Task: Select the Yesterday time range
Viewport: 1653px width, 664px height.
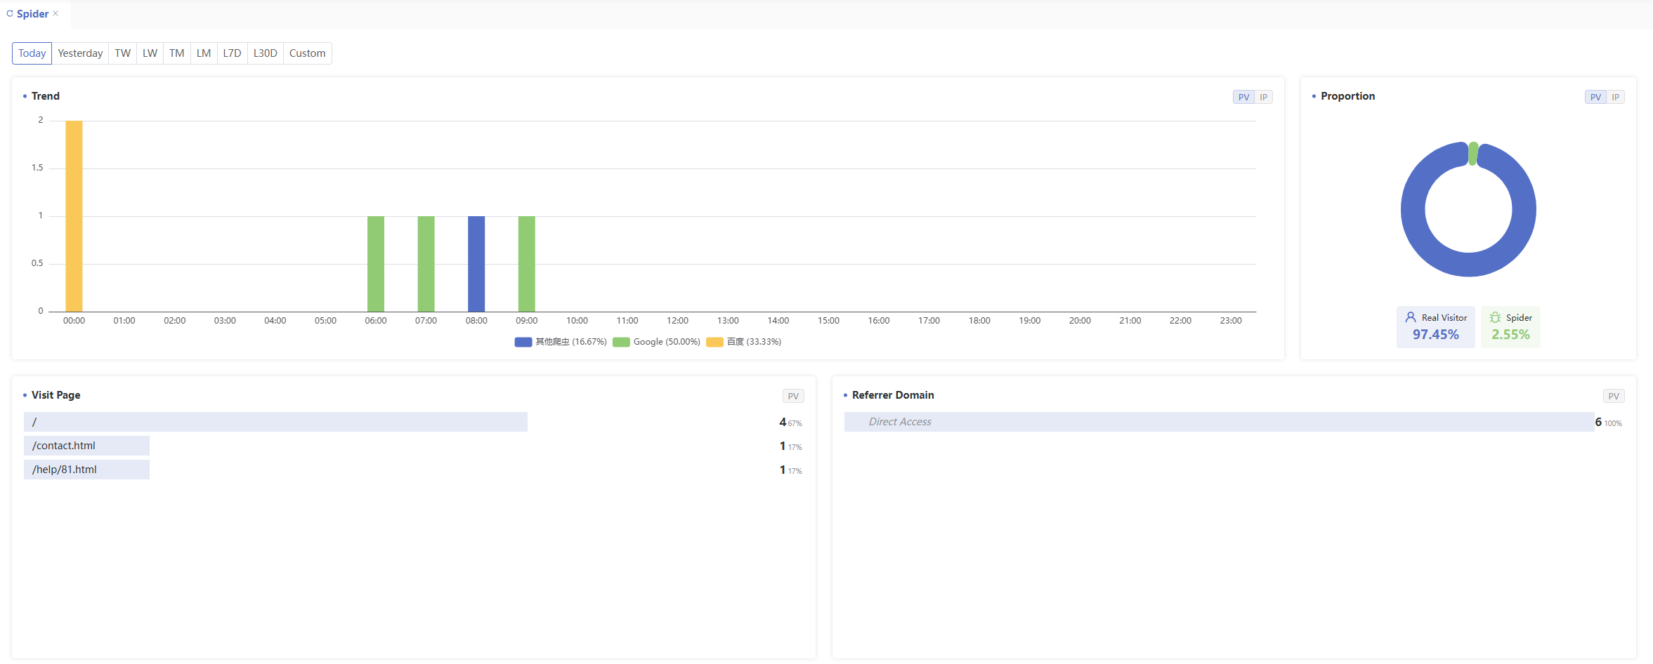Action: 80,53
